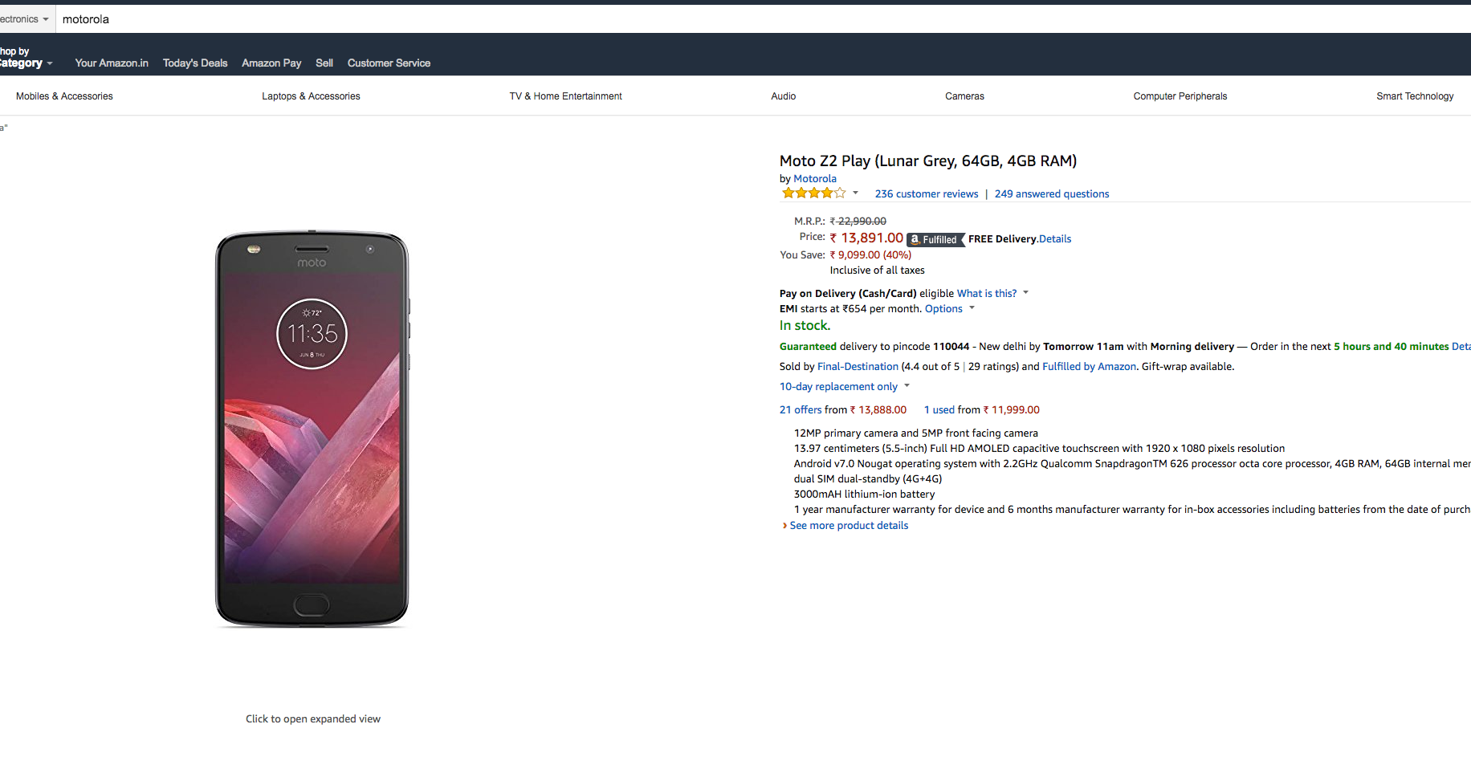This screenshot has height=757, width=1471.
Task: Expand 10-day replacement only details
Action: [x=907, y=386]
